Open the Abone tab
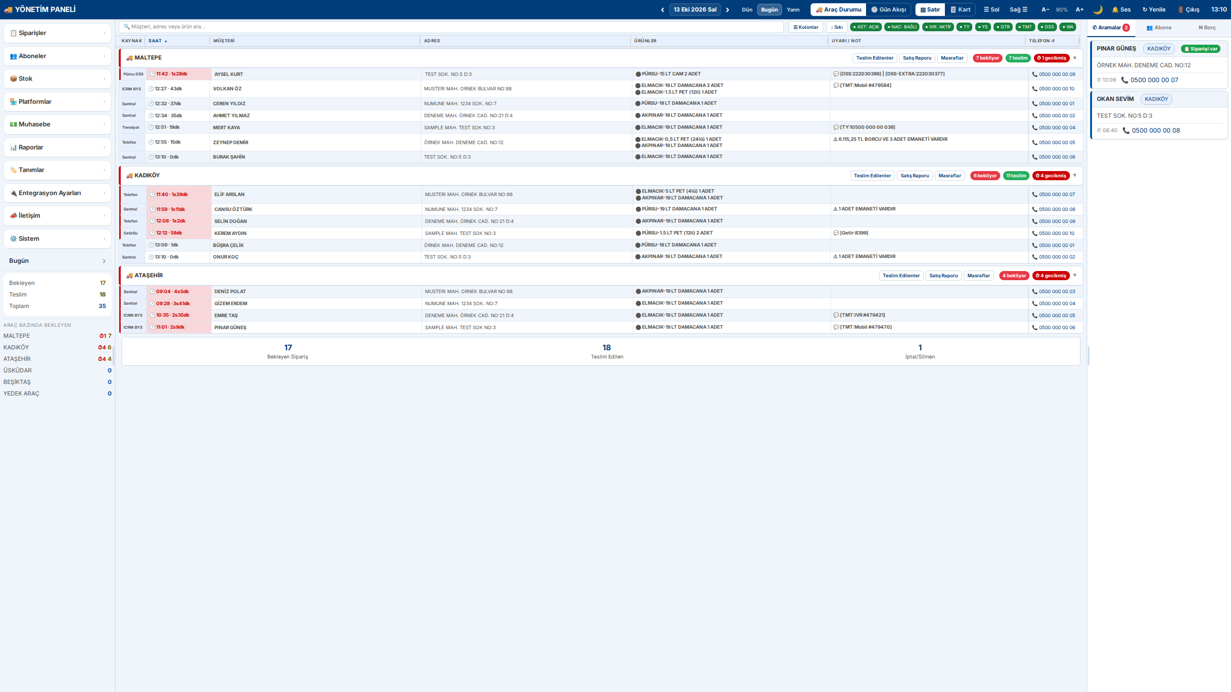This screenshot has height=692, width=1231. pos(1159,28)
